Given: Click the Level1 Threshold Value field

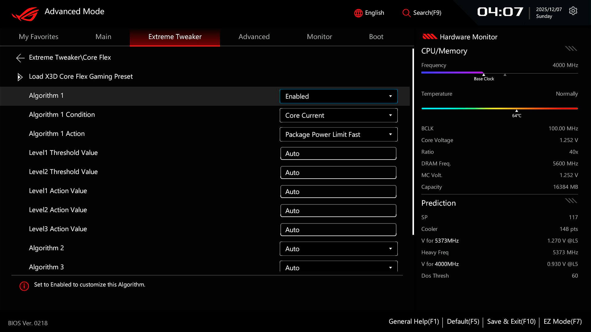Looking at the screenshot, I should click(338, 153).
